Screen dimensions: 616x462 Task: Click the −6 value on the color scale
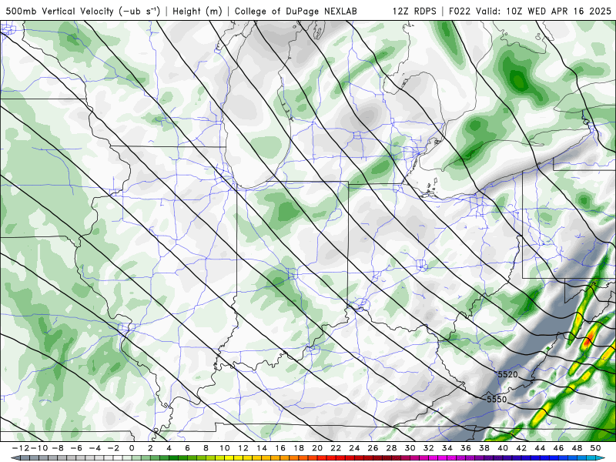coord(76,448)
